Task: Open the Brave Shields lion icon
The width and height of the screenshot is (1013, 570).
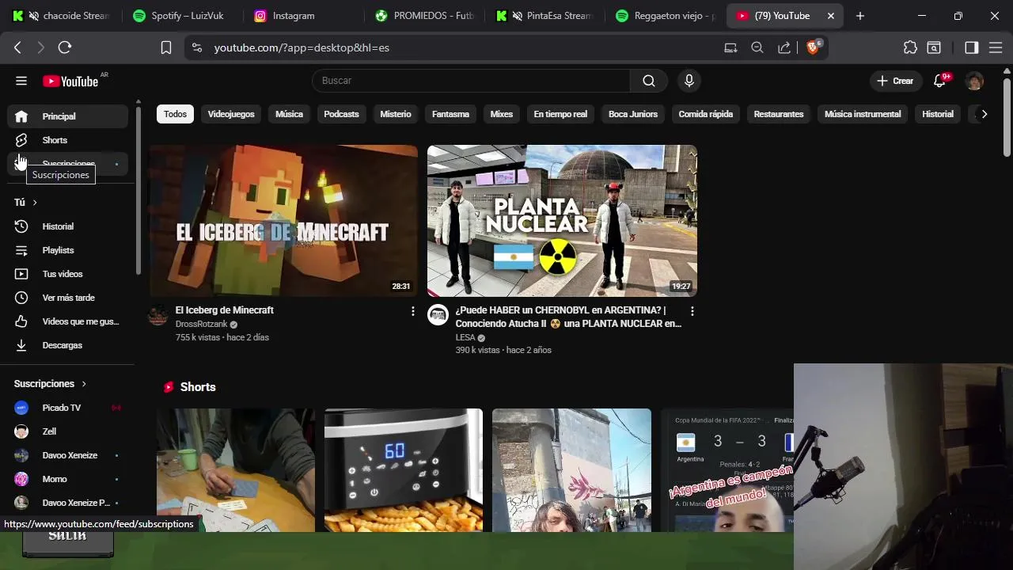Action: click(813, 47)
